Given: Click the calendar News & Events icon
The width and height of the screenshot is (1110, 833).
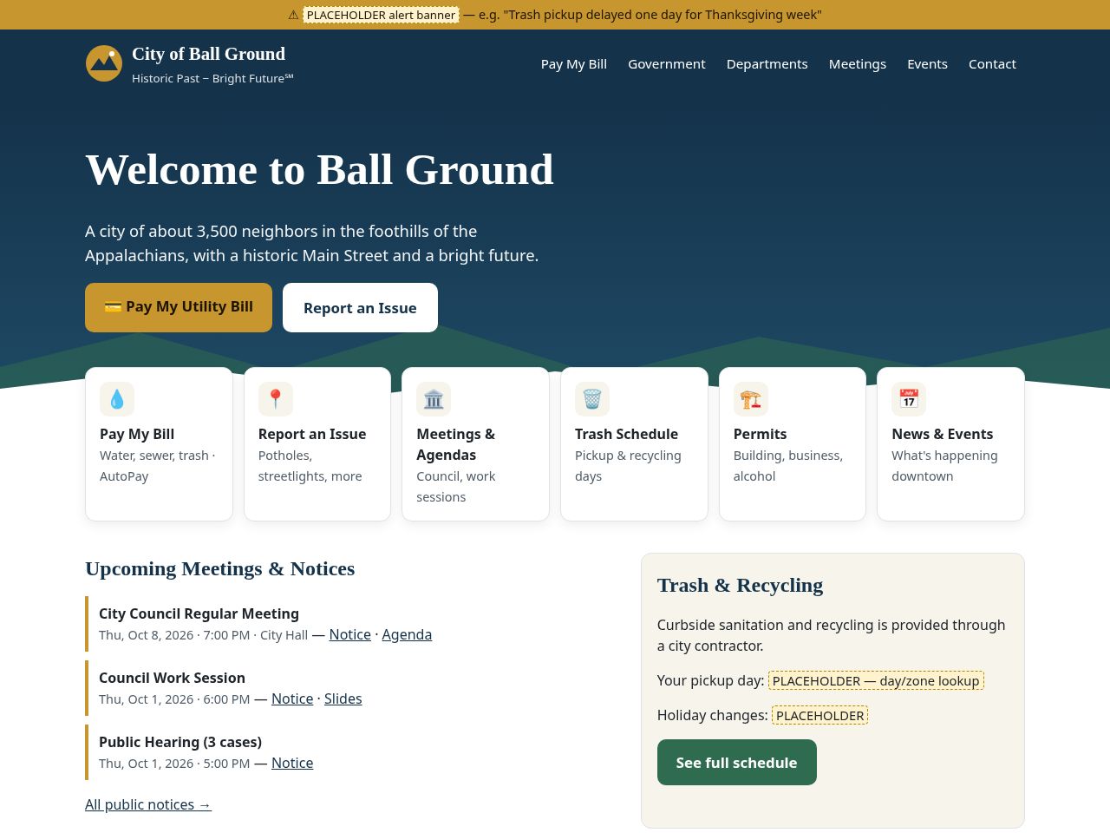Looking at the screenshot, I should click(x=909, y=399).
